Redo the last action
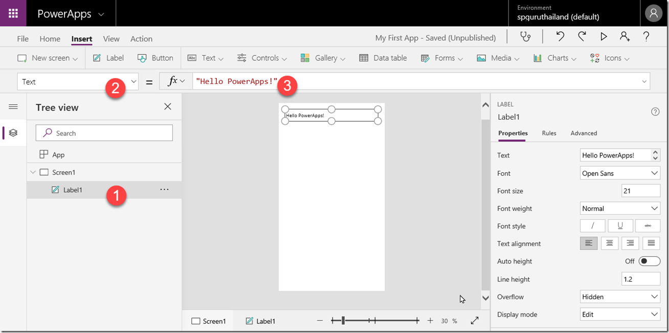The image size is (669, 333). click(x=582, y=37)
